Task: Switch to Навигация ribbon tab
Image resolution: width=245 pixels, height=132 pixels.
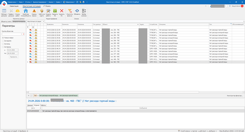Action: coord(14,6)
